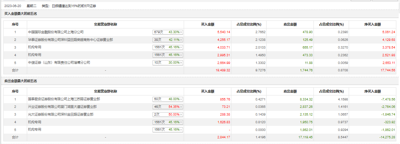Expand the 38次 42.11% badge
This screenshot has height=144, width=400.
click(168, 40)
